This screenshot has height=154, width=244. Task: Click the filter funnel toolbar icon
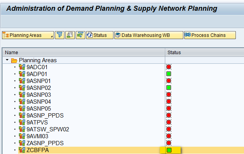(x=59, y=35)
